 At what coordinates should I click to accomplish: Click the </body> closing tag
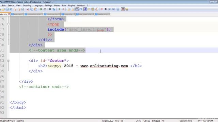click(18, 102)
